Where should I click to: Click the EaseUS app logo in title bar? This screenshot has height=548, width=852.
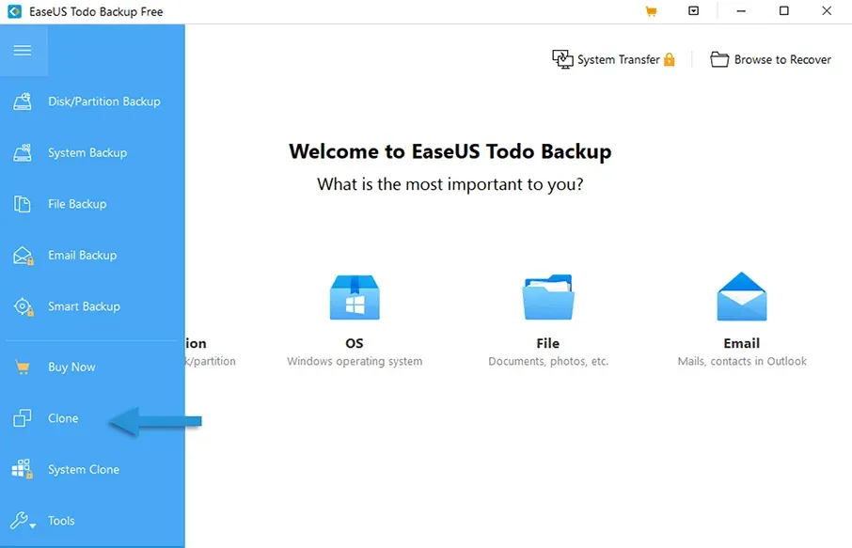(x=14, y=11)
